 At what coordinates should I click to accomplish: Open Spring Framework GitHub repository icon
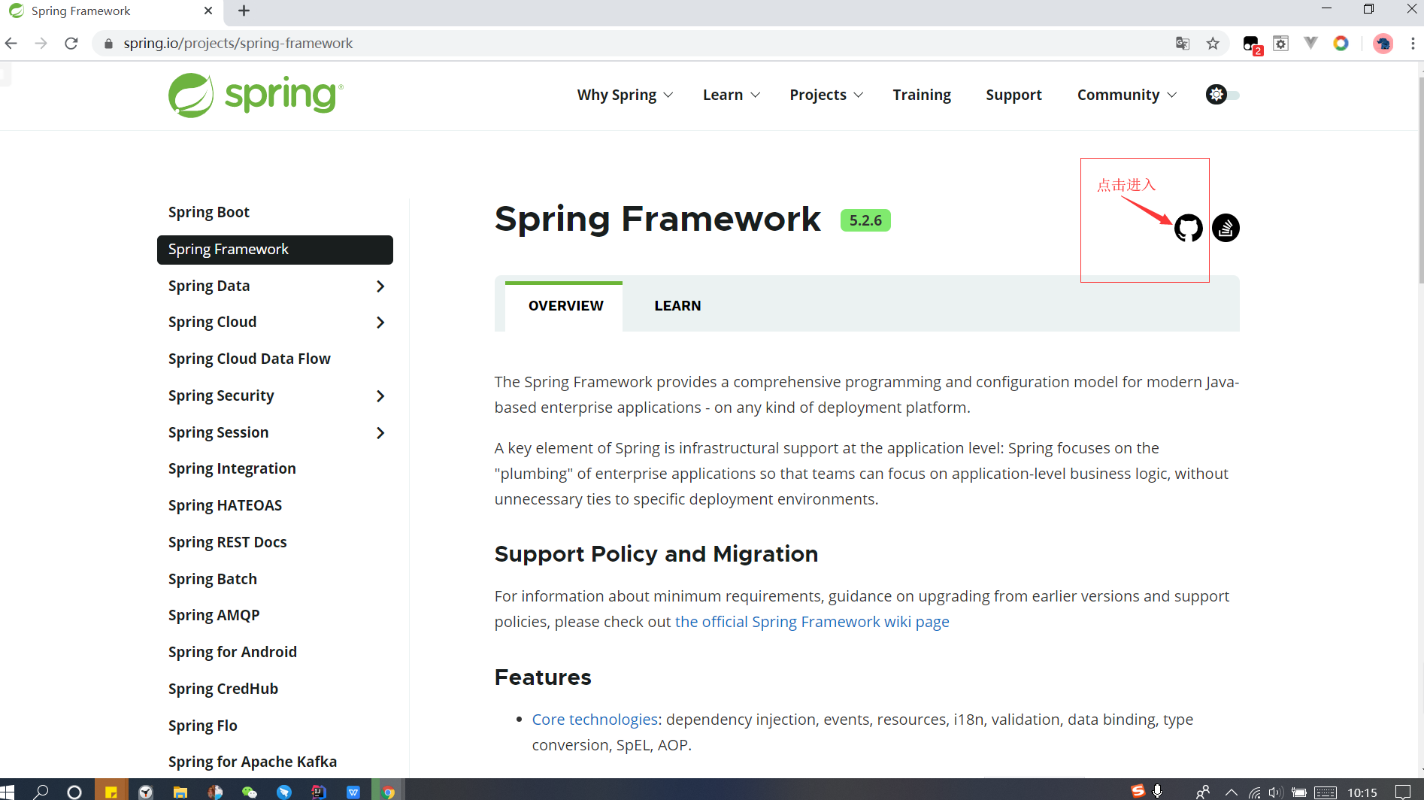click(x=1188, y=228)
